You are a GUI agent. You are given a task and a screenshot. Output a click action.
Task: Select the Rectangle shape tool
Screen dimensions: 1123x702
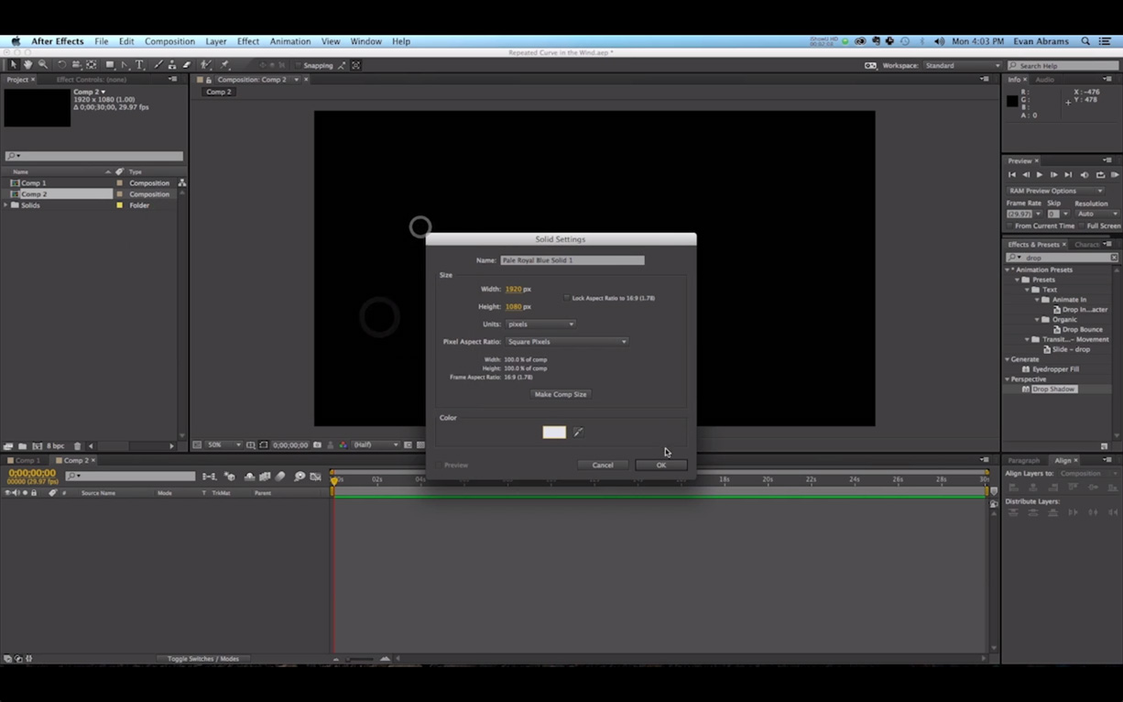click(109, 65)
